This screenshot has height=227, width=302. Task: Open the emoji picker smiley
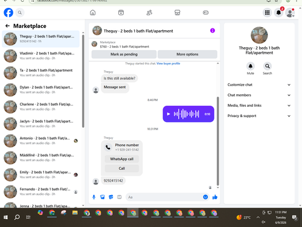pyautogui.click(x=205, y=197)
